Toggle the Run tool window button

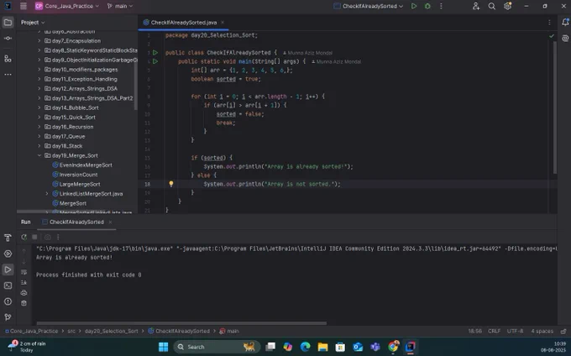click(8, 270)
